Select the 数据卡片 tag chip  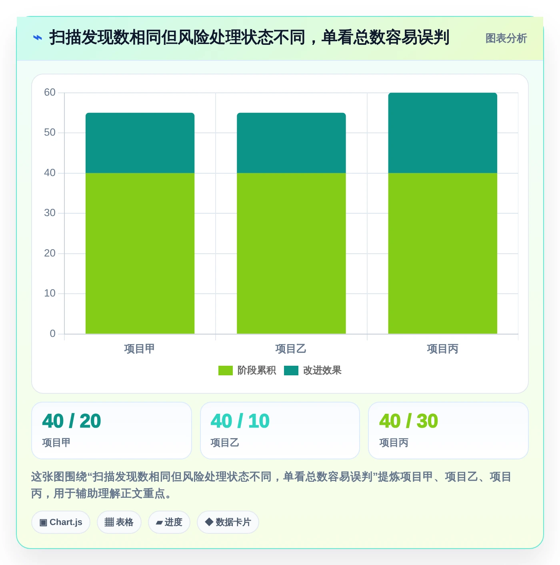coord(228,522)
